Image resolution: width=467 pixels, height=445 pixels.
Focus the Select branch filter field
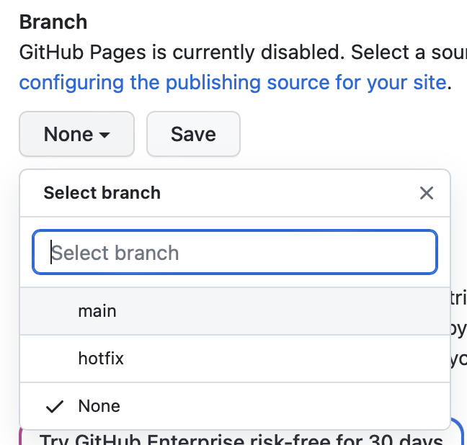(x=235, y=253)
